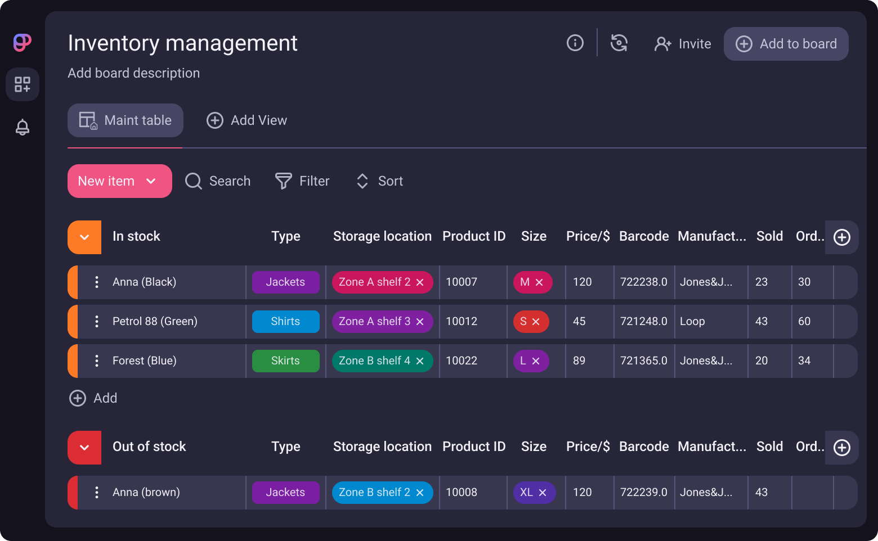The image size is (878, 541).
Task: Click the app logo in sidebar
Action: pos(23,43)
